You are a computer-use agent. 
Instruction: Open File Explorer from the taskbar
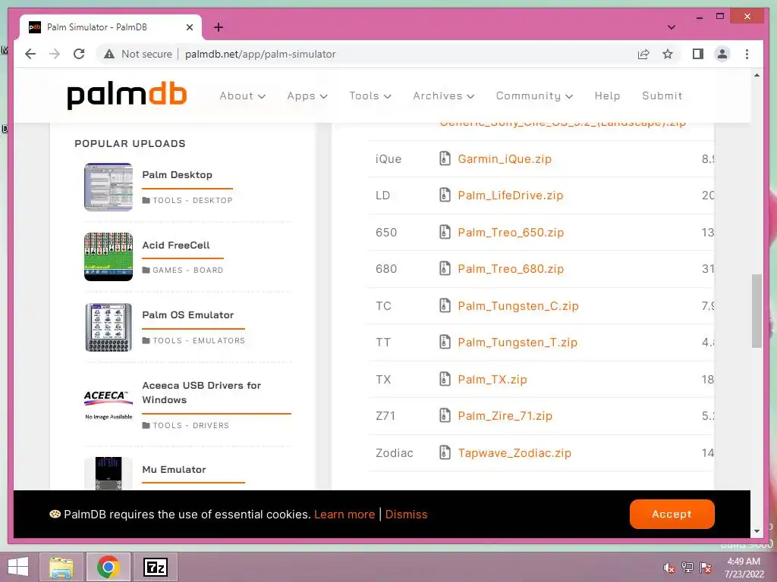tap(61, 567)
